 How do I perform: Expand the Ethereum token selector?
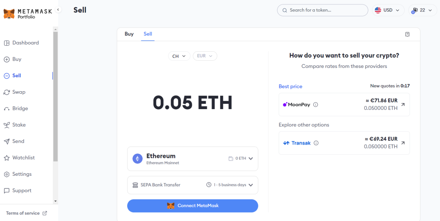coord(251,159)
